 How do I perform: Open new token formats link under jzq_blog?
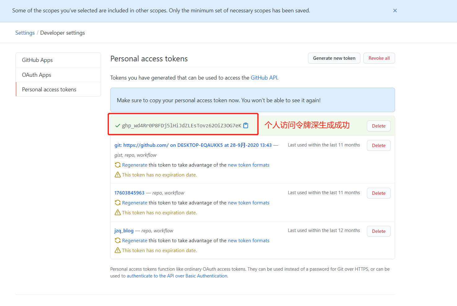coord(248,240)
